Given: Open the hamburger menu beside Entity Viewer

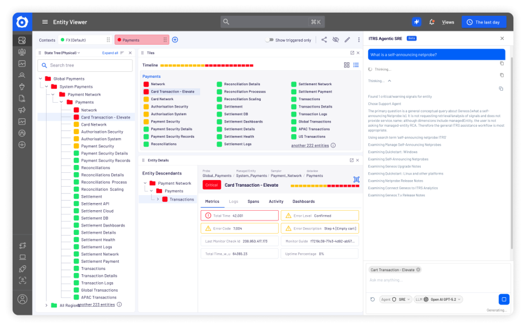Looking at the screenshot, I should 45,22.
